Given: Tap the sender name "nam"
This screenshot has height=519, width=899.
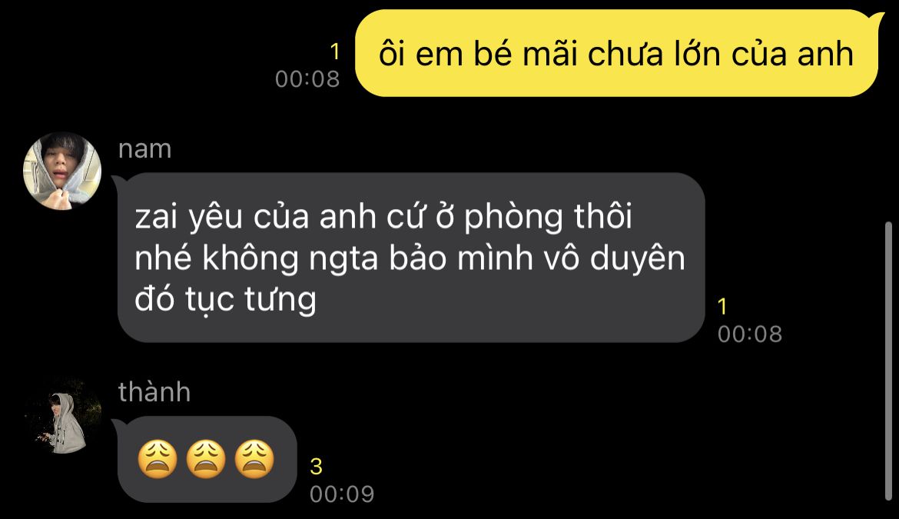Looking at the screenshot, I should (144, 149).
